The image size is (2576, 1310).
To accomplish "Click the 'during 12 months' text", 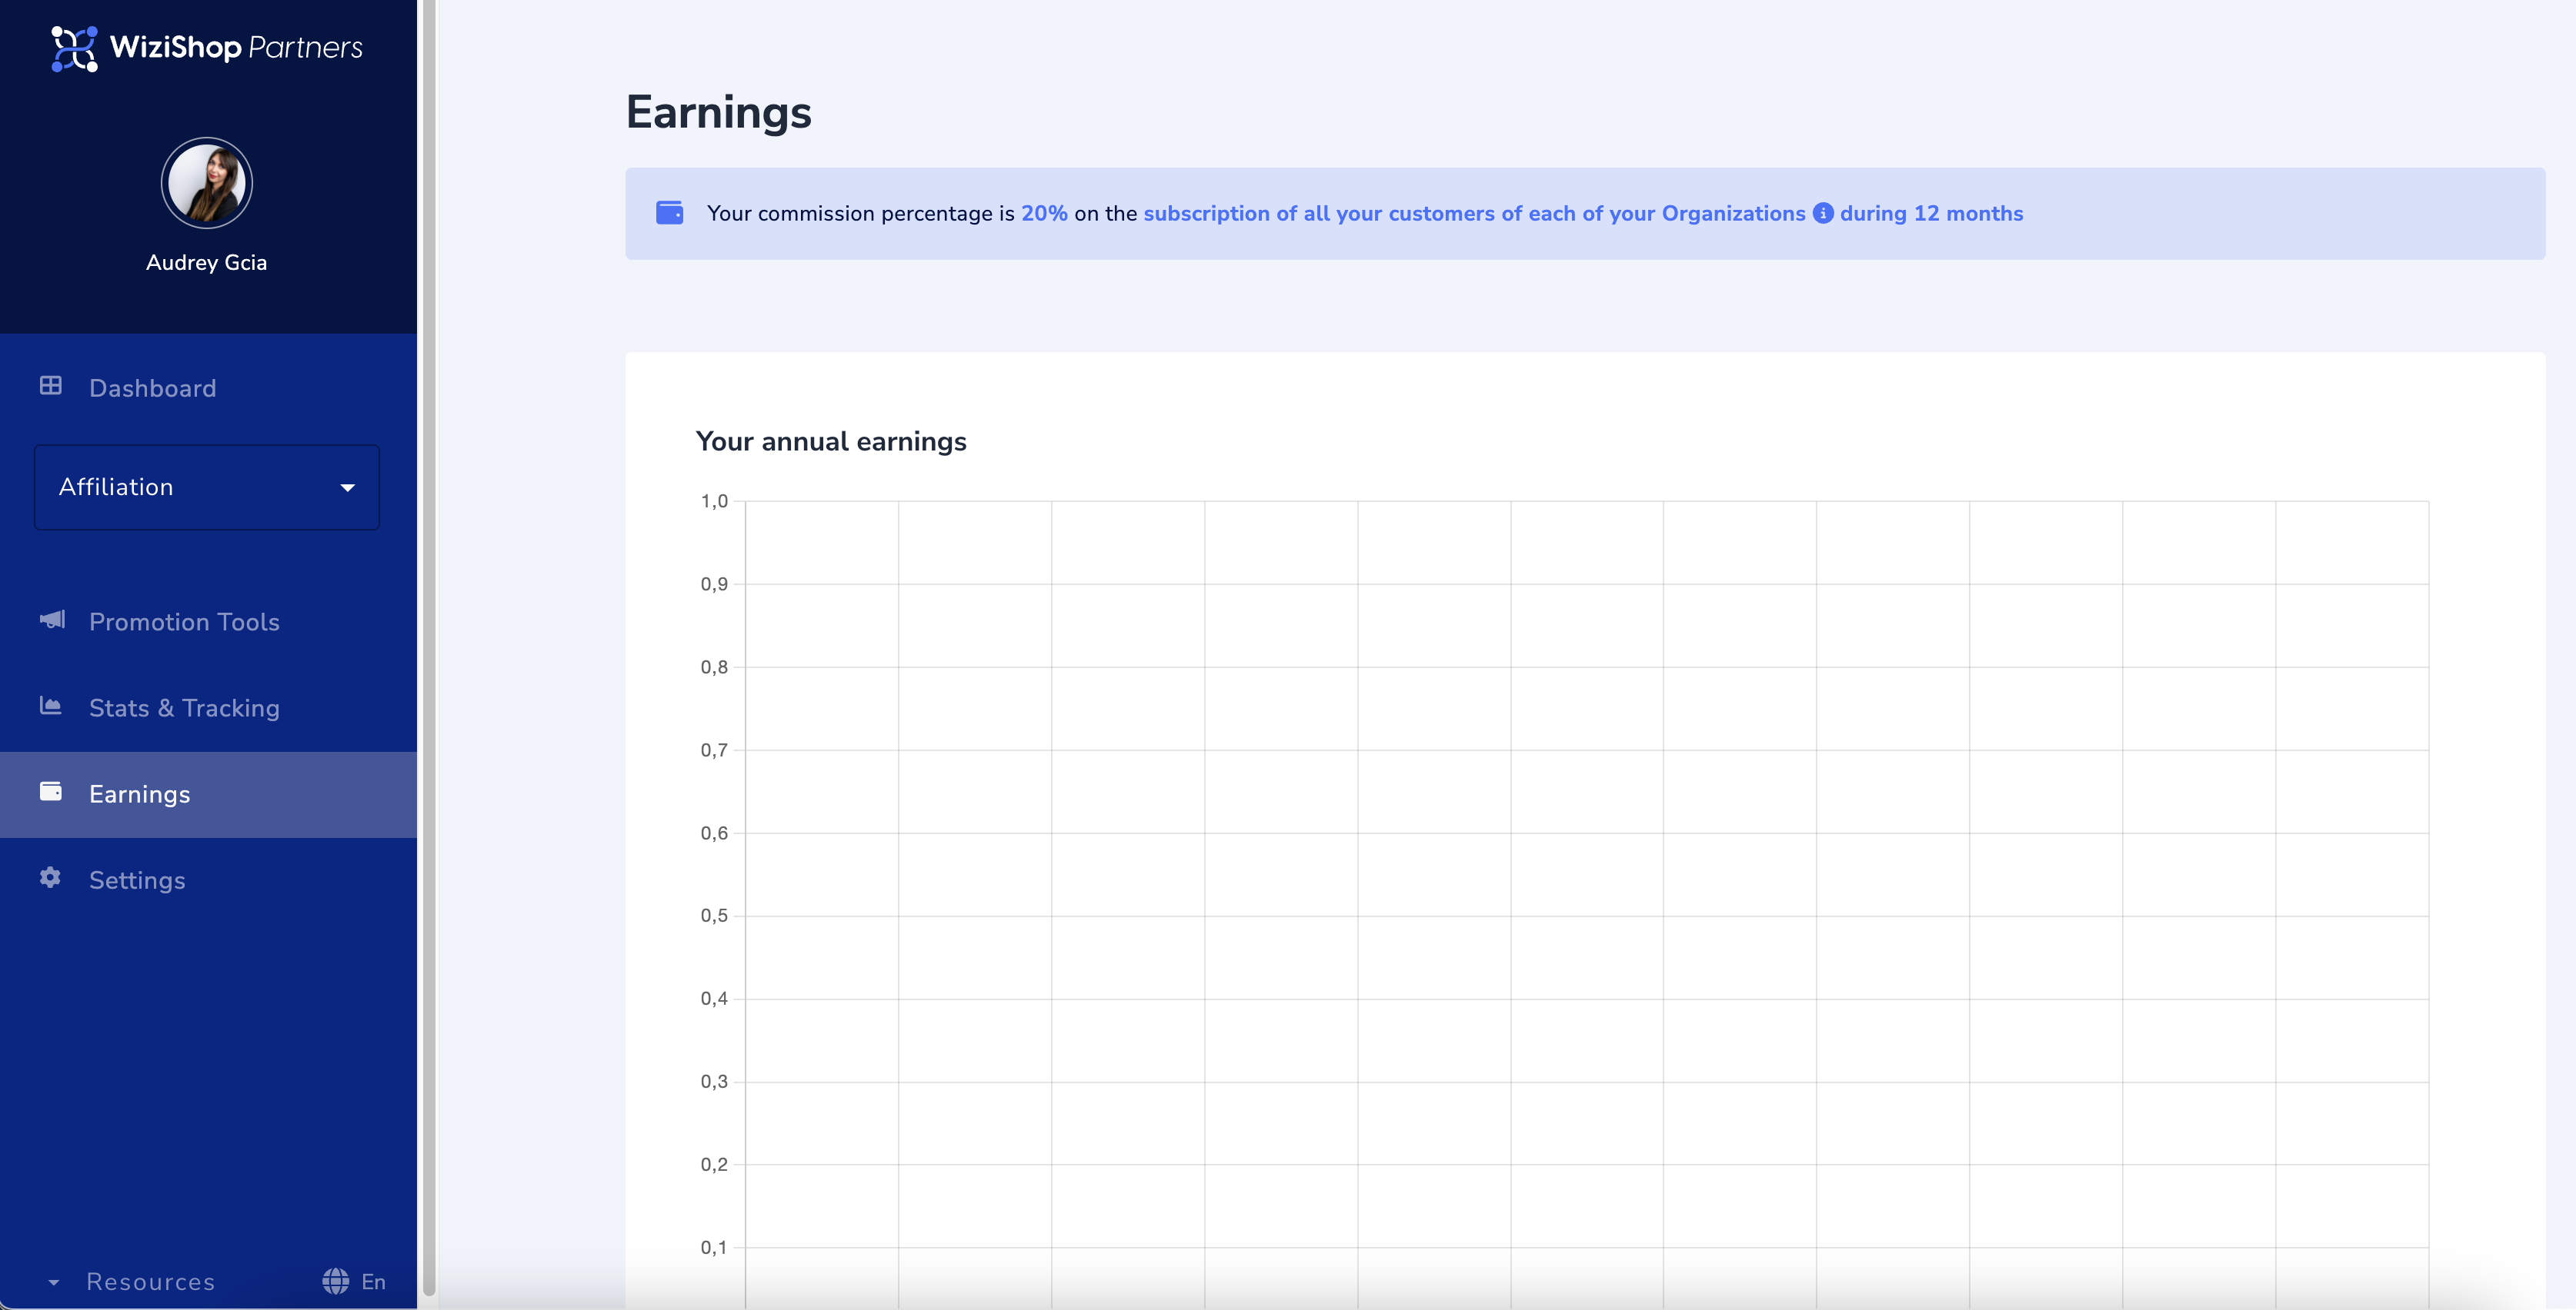I will click(x=1931, y=214).
